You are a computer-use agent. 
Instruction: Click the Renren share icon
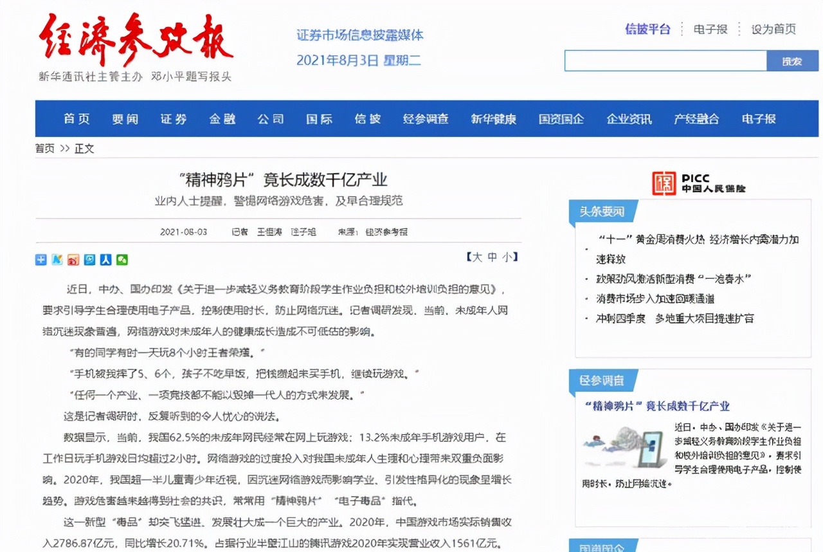tap(106, 259)
